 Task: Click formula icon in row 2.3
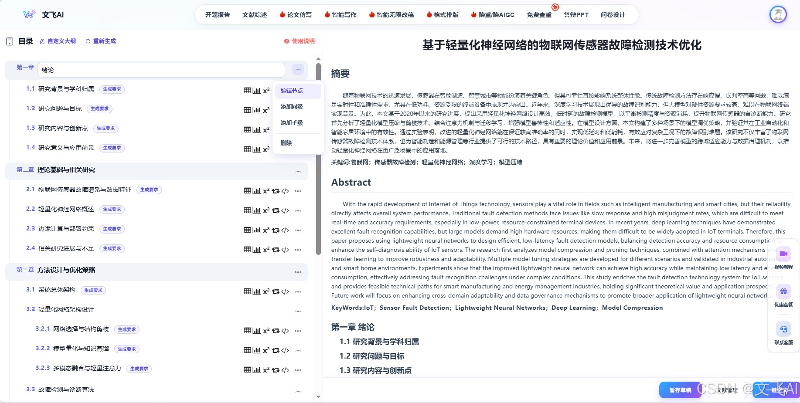click(266, 230)
